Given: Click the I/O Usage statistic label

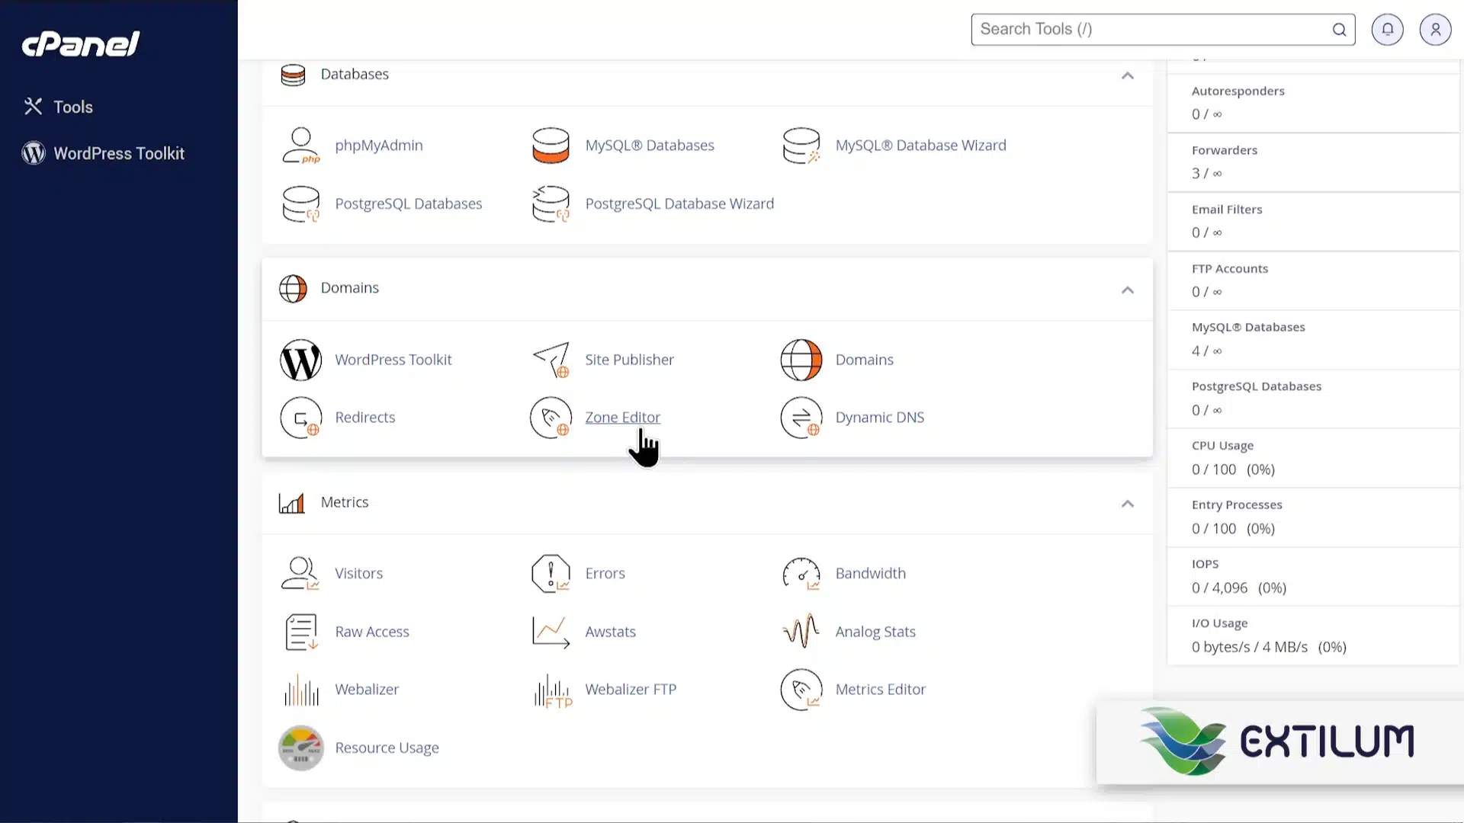Looking at the screenshot, I should tap(1219, 623).
